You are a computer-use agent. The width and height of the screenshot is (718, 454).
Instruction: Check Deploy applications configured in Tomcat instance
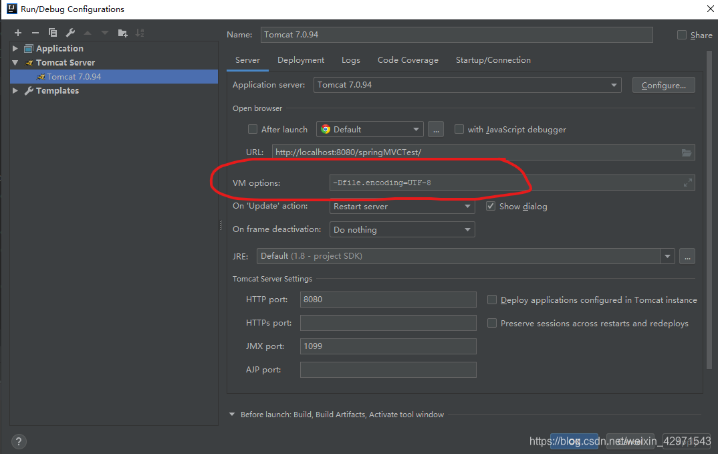point(492,300)
